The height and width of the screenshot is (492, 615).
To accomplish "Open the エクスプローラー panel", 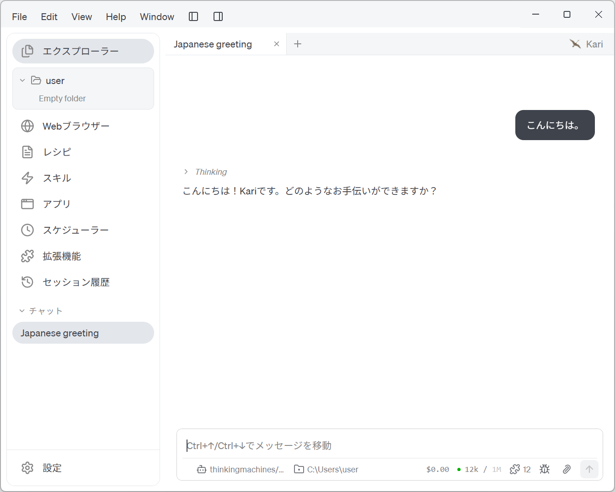I will pyautogui.click(x=83, y=51).
